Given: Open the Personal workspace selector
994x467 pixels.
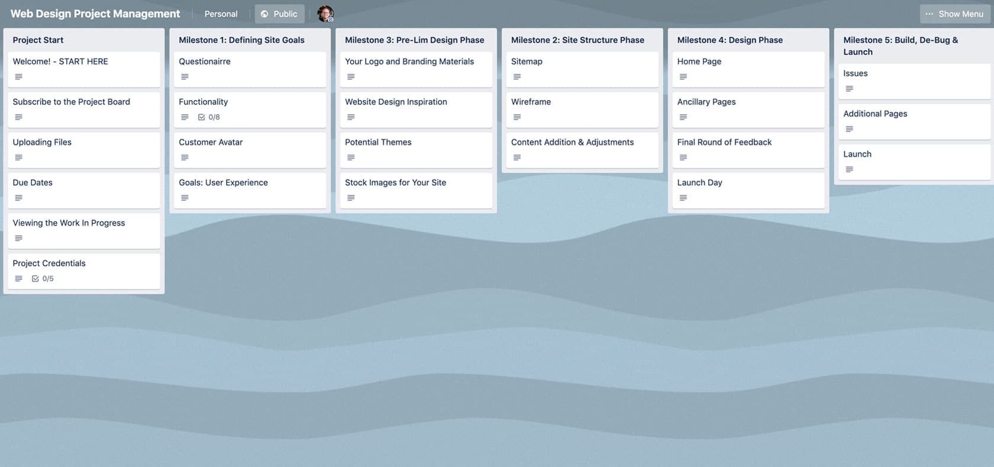Looking at the screenshot, I should coord(221,14).
